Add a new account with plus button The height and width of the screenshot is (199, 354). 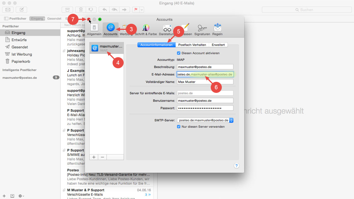pyautogui.click(x=94, y=157)
